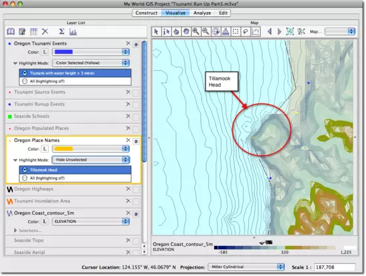Open Oregon Tsunami Events color dropdown
Image resolution: width=366 pixels, height=276 pixels.
(x=91, y=52)
